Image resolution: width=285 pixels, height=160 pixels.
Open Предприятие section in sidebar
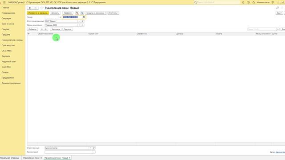[x=8, y=78]
